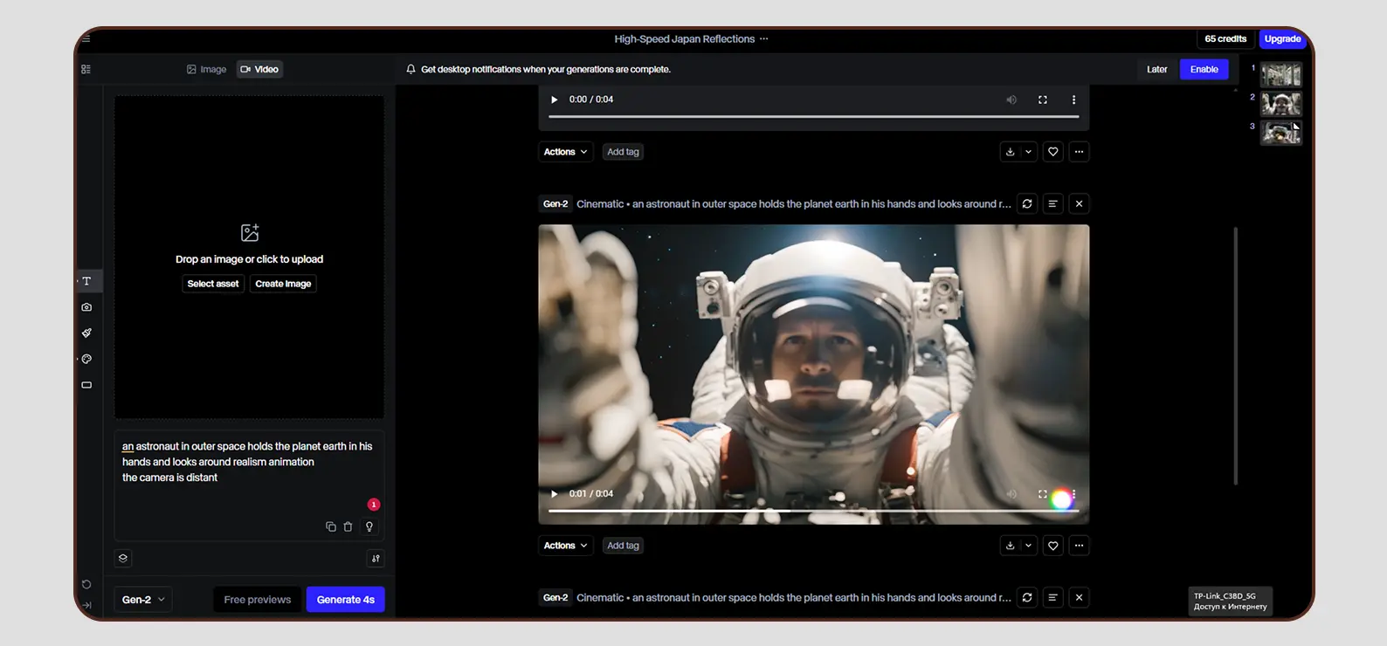Viewport: 1387px width, 646px height.
Task: Switch to the Image tab
Action: (207, 69)
